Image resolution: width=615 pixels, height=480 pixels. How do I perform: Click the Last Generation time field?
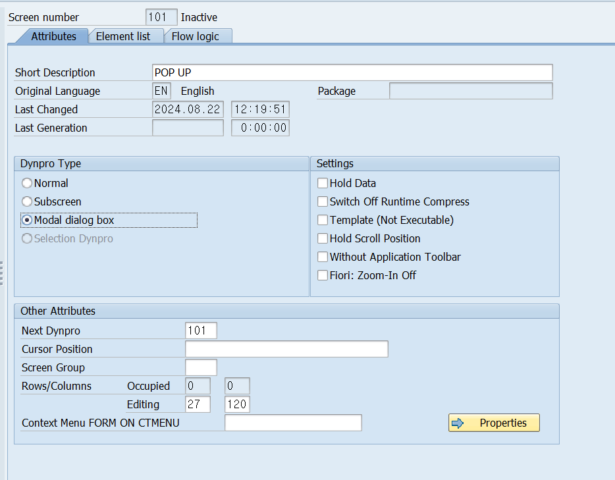[x=261, y=128]
